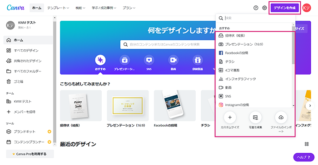This screenshot has width=318, height=165.
Task: Select the SNS category icon in banner
Action: click(149, 60)
